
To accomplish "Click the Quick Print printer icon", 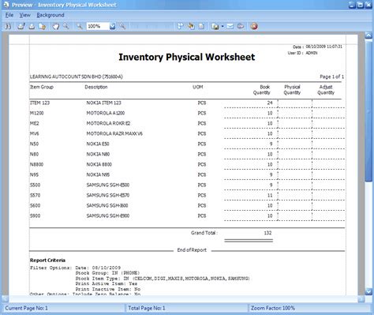I will click(32, 26).
